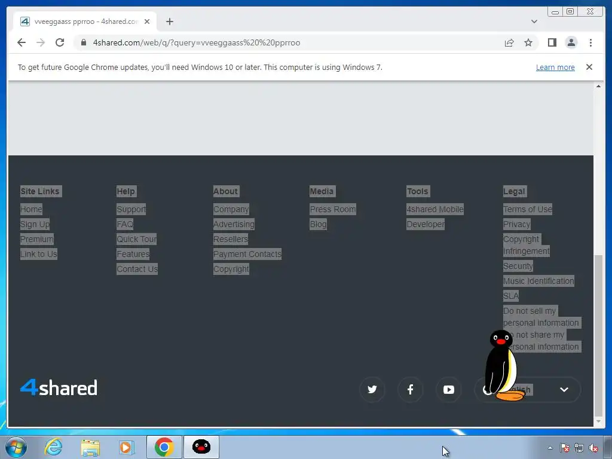Open the Resellers link
This screenshot has height=459, width=612.
coord(231,239)
